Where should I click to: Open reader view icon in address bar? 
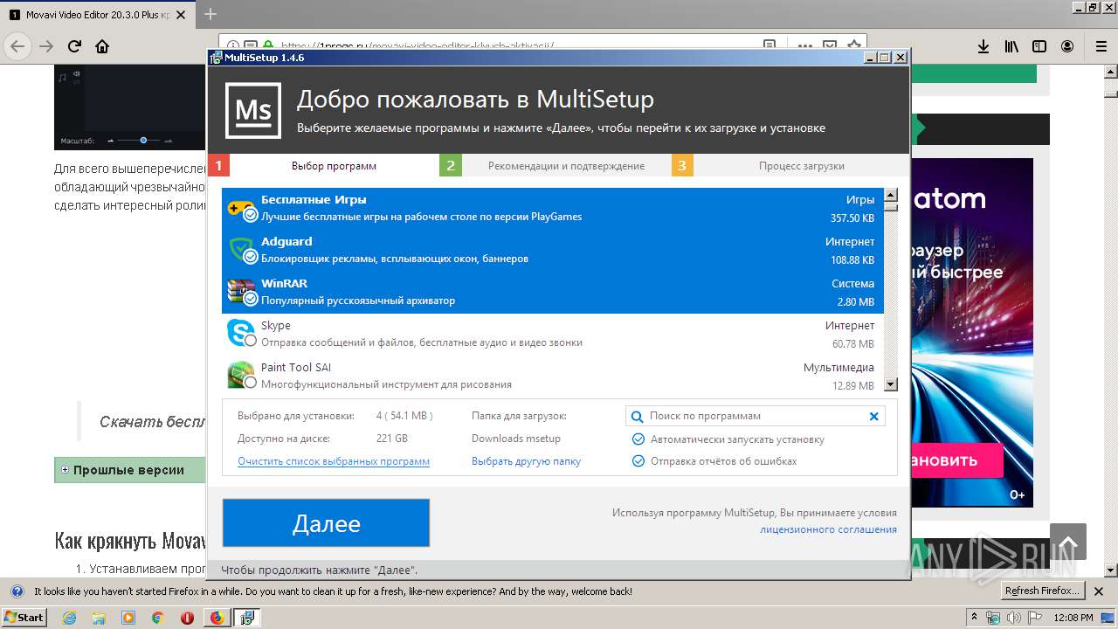point(769,45)
